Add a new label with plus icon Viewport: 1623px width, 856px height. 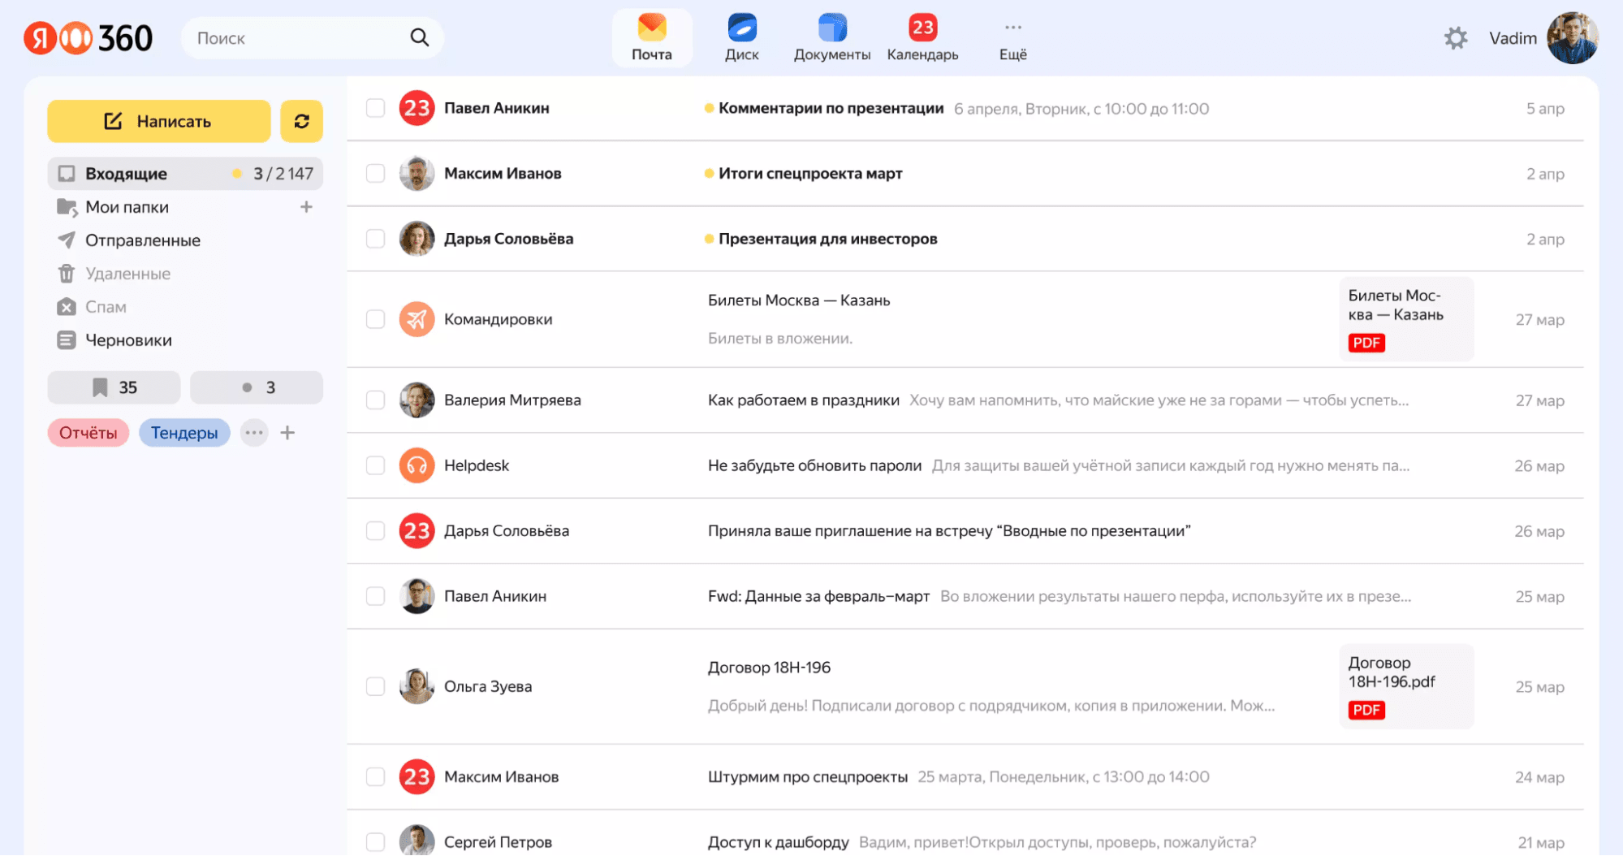287,433
